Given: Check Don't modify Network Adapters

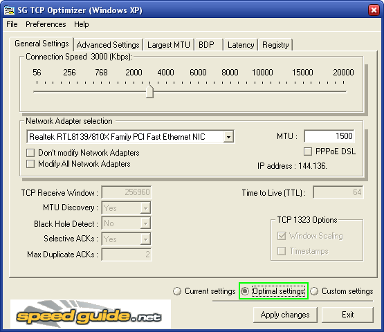Looking at the screenshot, I should click(30, 153).
